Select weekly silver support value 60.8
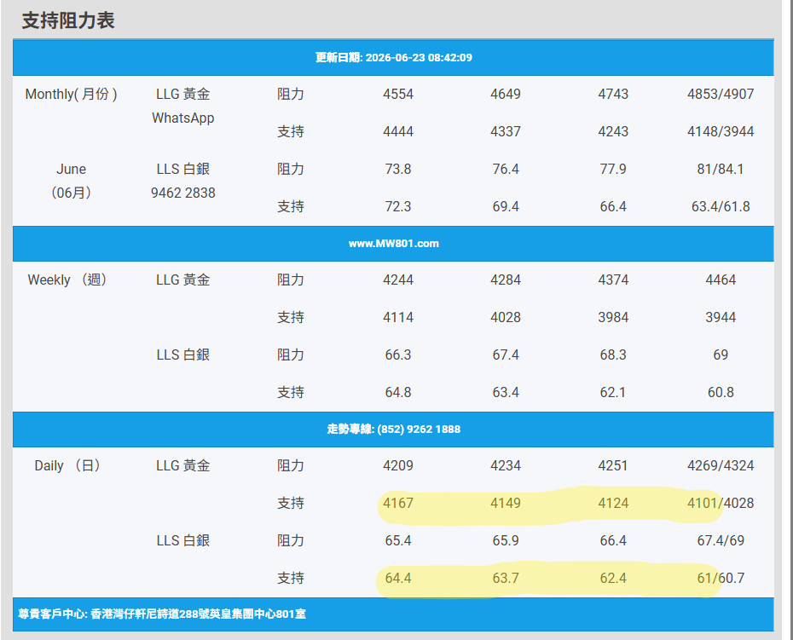793x640 pixels. (x=721, y=392)
